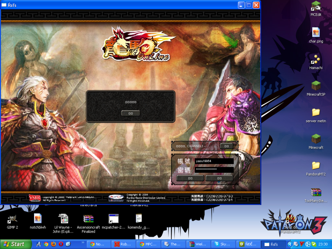
Task: Minimize the Rsl's game window
Action: point(241,5)
